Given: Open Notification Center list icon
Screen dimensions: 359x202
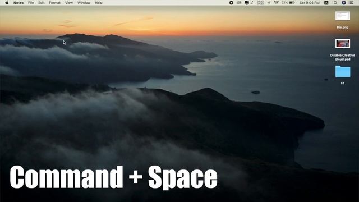Looking at the screenshot, I should pos(351,3).
